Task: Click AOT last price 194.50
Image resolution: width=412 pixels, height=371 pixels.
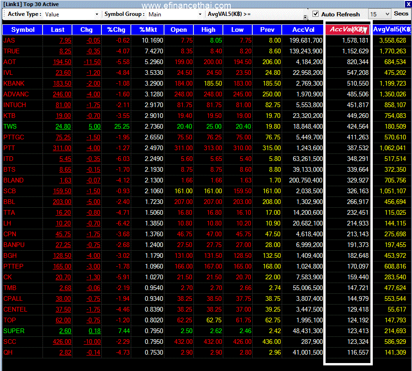Action: pyautogui.click(x=62, y=62)
